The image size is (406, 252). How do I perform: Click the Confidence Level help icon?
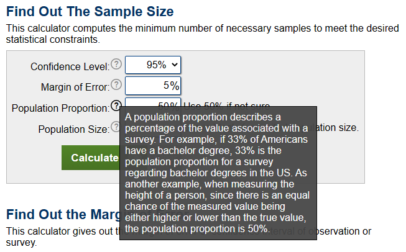pyautogui.click(x=116, y=65)
